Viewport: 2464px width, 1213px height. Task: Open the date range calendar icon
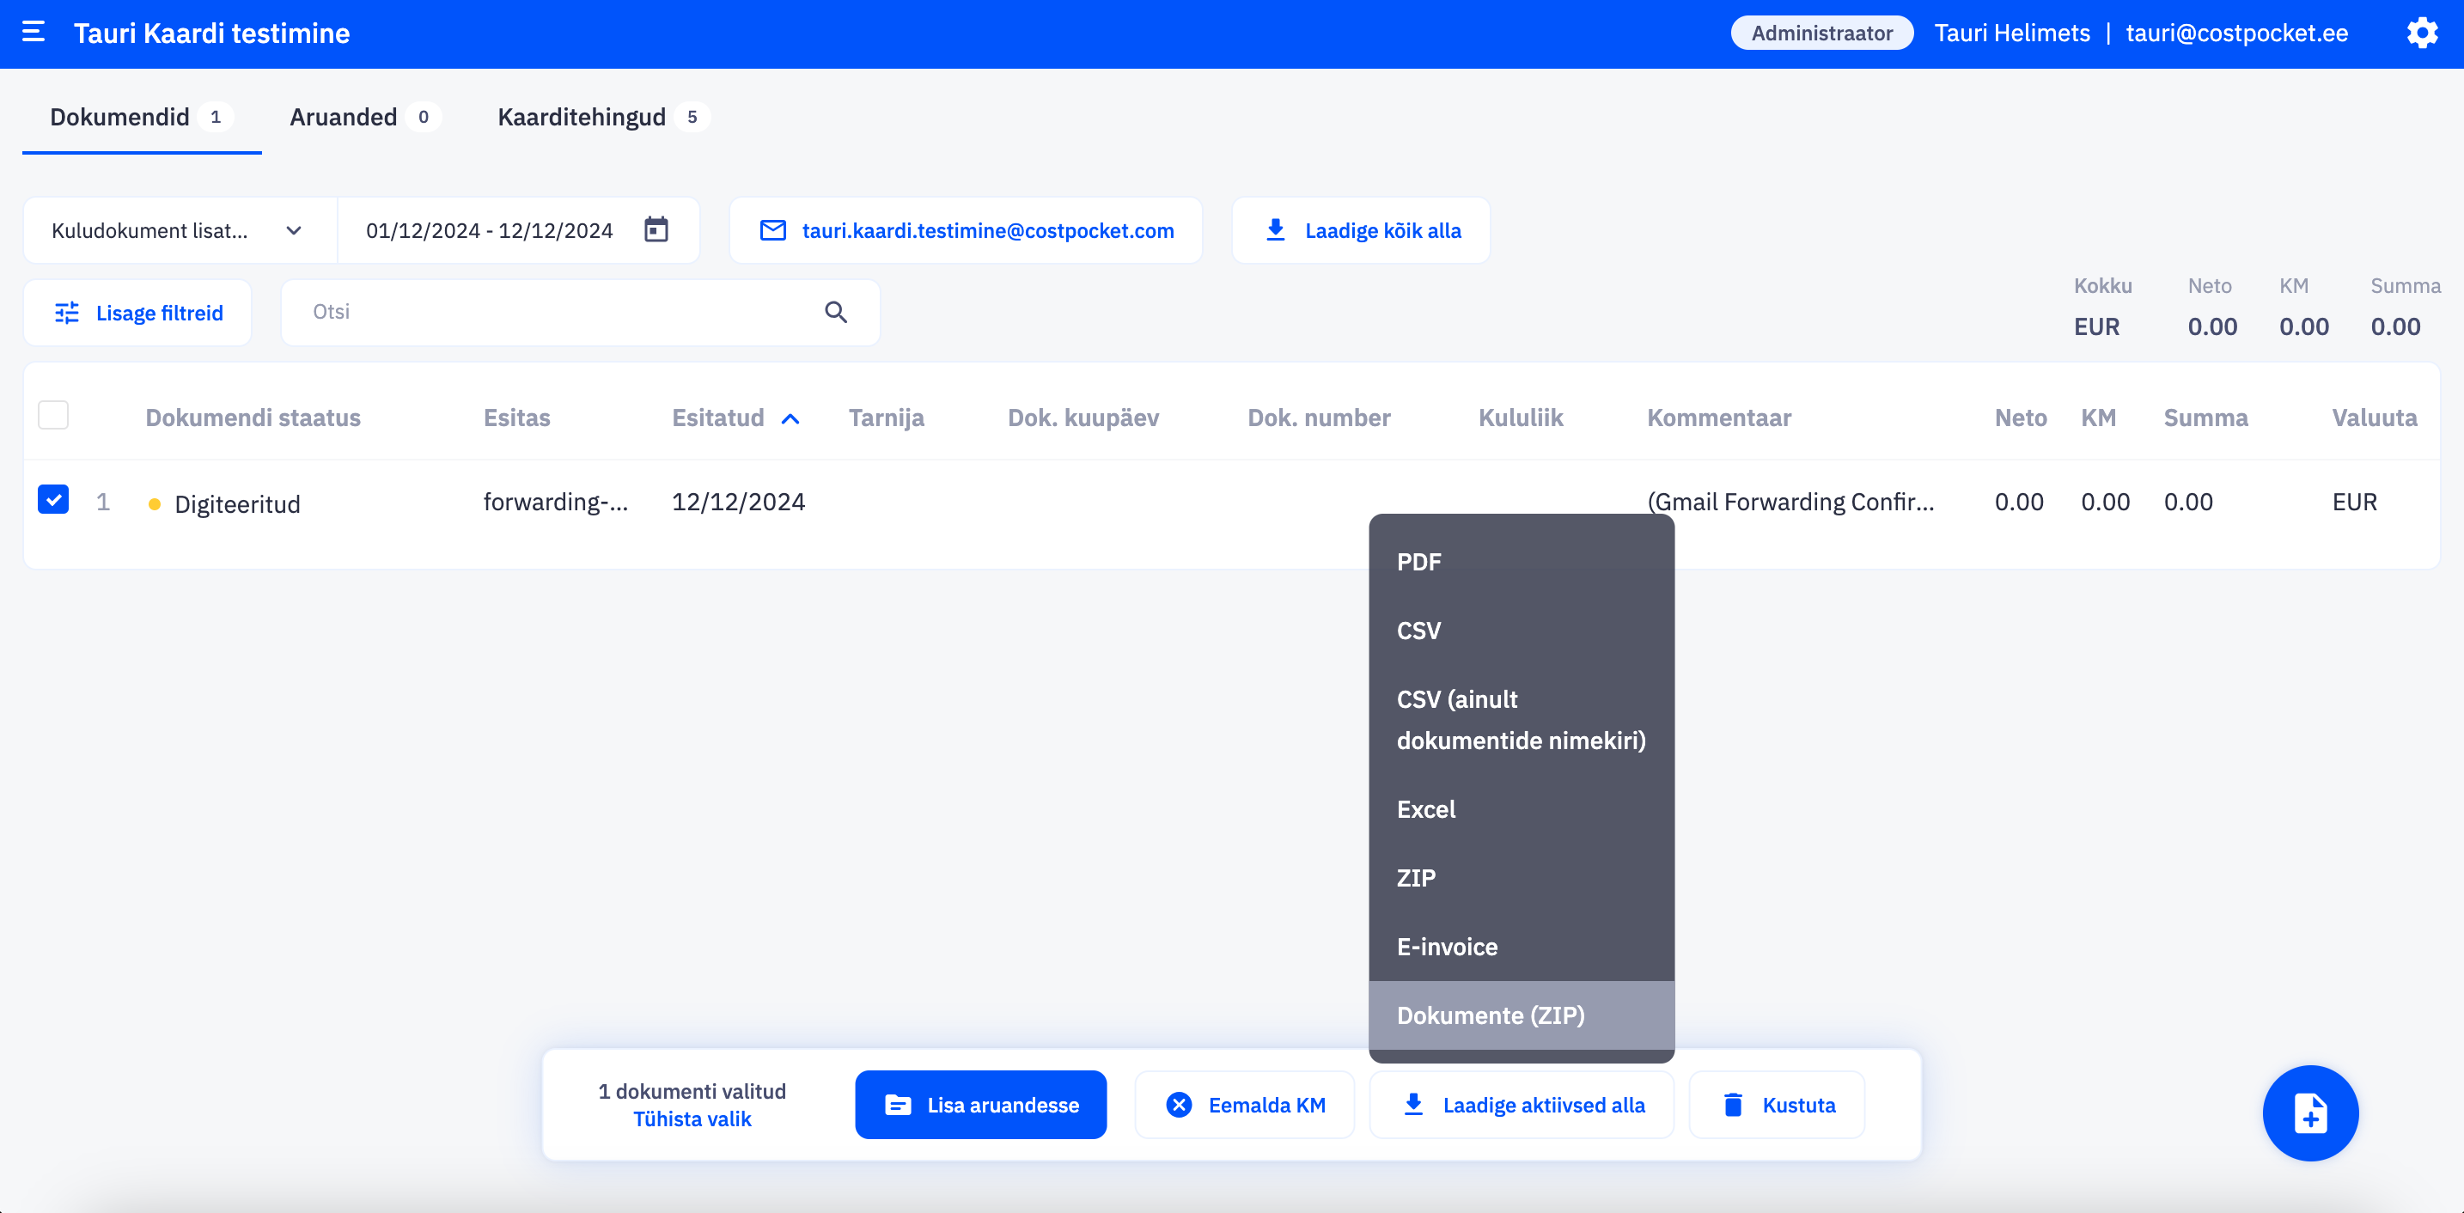(656, 229)
